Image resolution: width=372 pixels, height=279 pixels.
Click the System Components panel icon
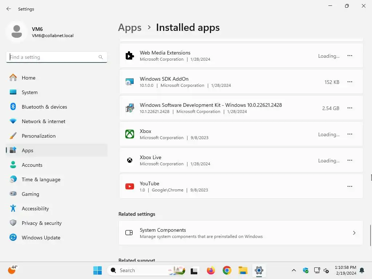[129, 233]
